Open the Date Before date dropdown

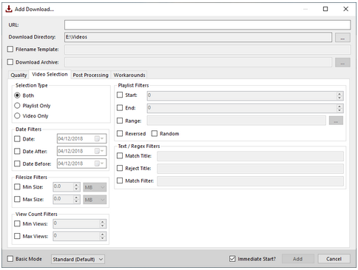(x=81, y=163)
